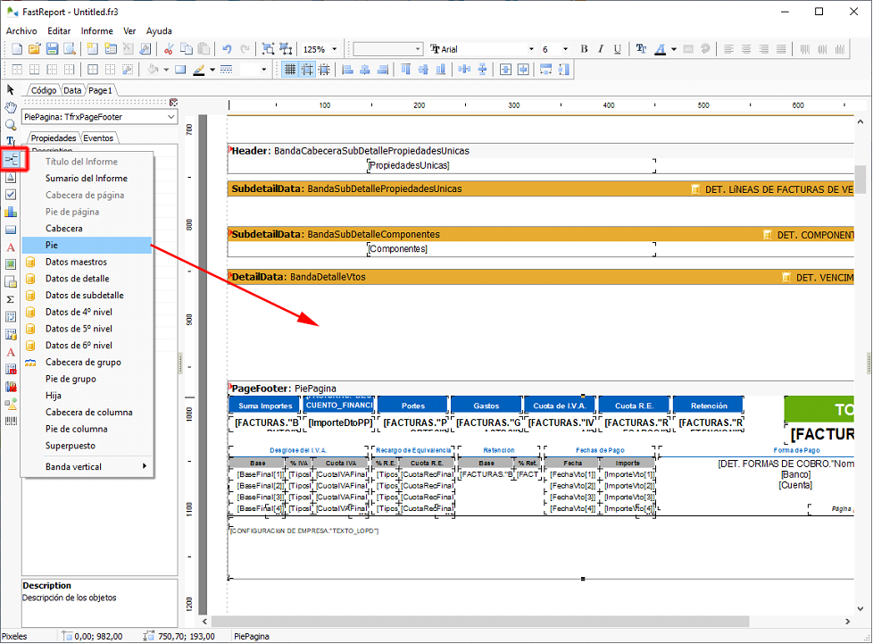Expand the PiePagina object selector combo box
The image size is (873, 644).
click(x=170, y=117)
